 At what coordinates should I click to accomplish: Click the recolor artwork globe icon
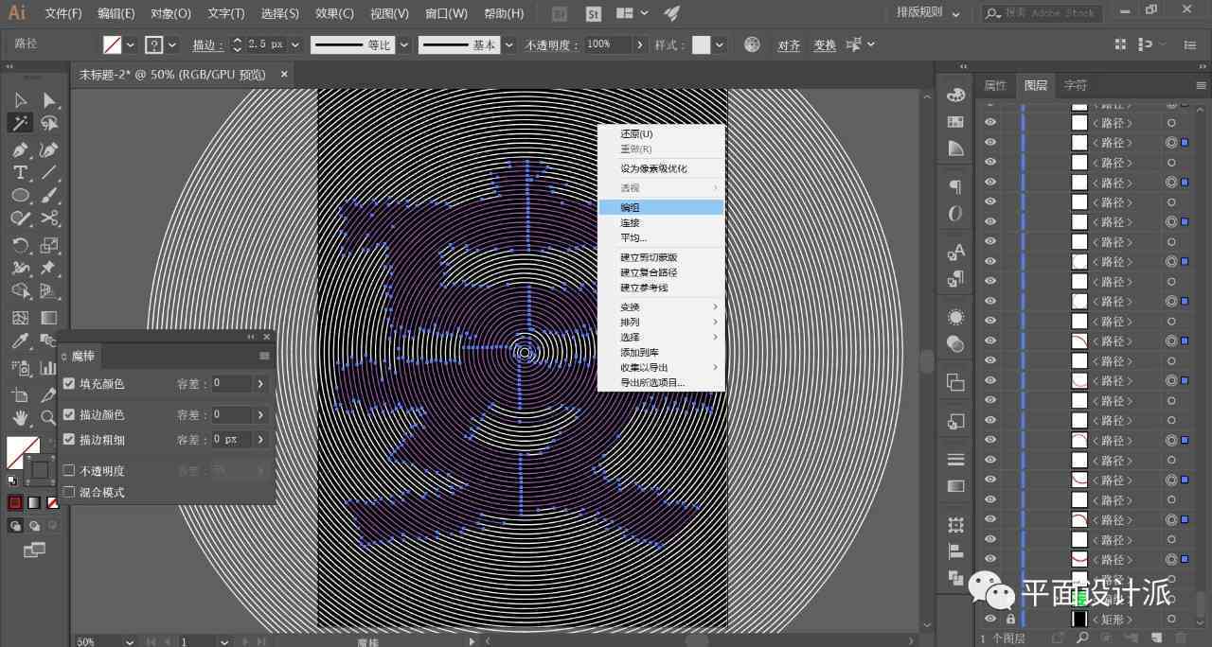pyautogui.click(x=752, y=44)
